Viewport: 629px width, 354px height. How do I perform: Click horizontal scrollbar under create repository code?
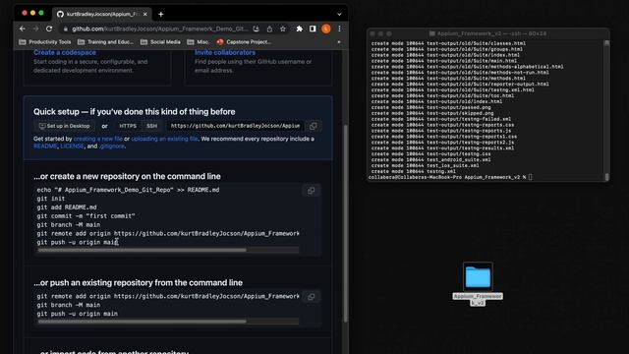142,250
